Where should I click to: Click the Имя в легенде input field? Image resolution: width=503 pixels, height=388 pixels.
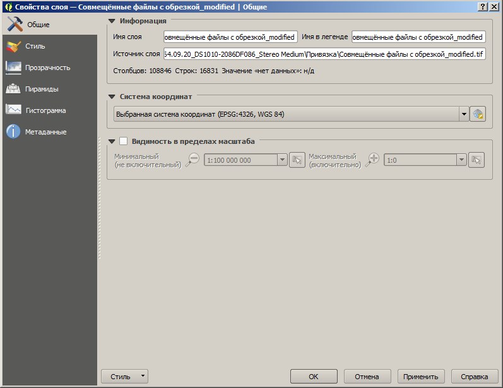tap(418, 37)
